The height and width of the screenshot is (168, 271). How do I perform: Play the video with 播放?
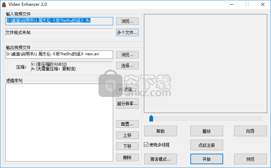click(207, 131)
